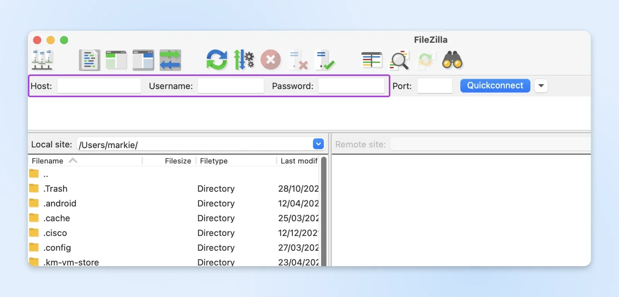Click the local file list scrollbar
This screenshot has width=619, height=297.
(324, 211)
